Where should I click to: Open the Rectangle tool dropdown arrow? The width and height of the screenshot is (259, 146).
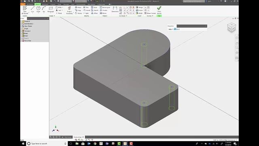pos(51,13)
